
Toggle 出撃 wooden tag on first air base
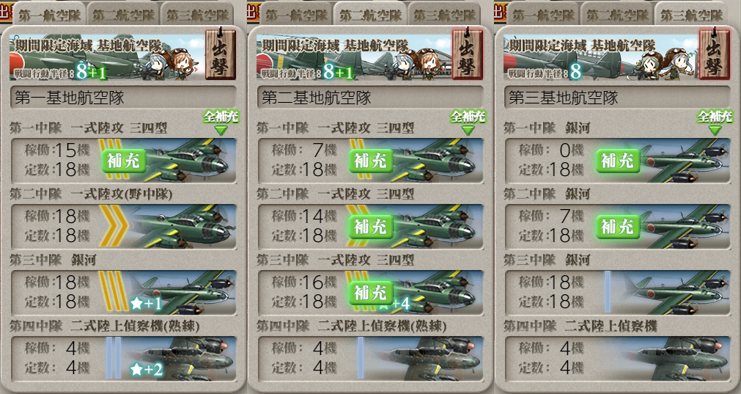coord(220,54)
